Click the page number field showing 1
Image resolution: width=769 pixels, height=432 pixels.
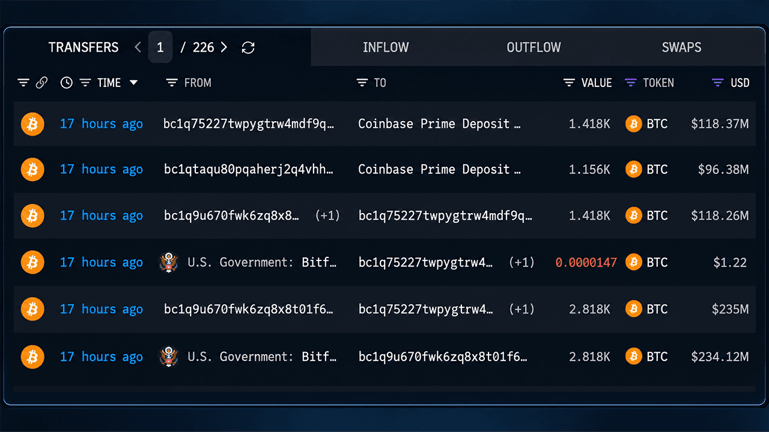point(160,47)
